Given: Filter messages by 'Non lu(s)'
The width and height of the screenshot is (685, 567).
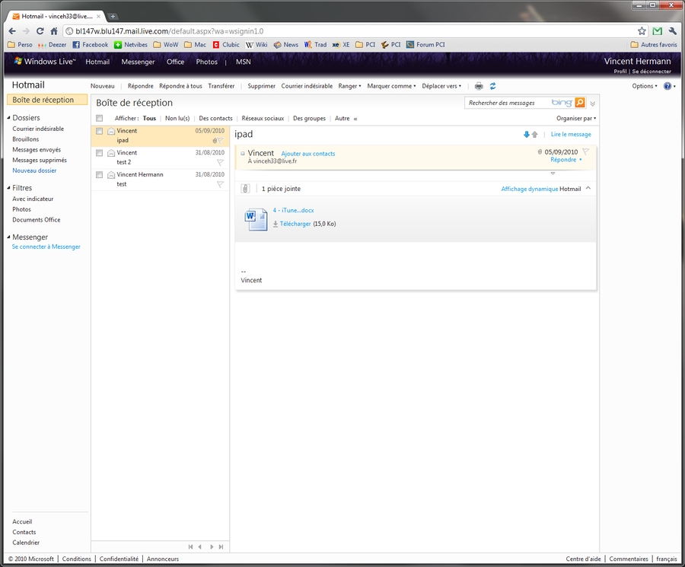Looking at the screenshot, I should click(x=177, y=119).
